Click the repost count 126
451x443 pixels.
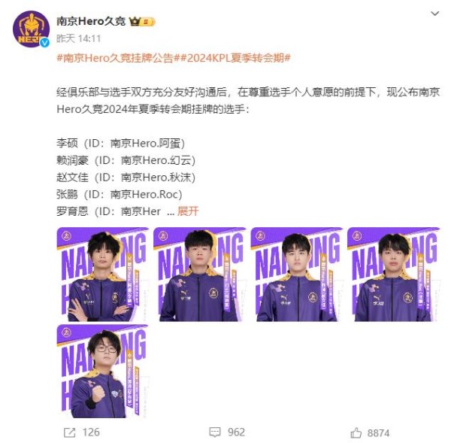(91, 432)
